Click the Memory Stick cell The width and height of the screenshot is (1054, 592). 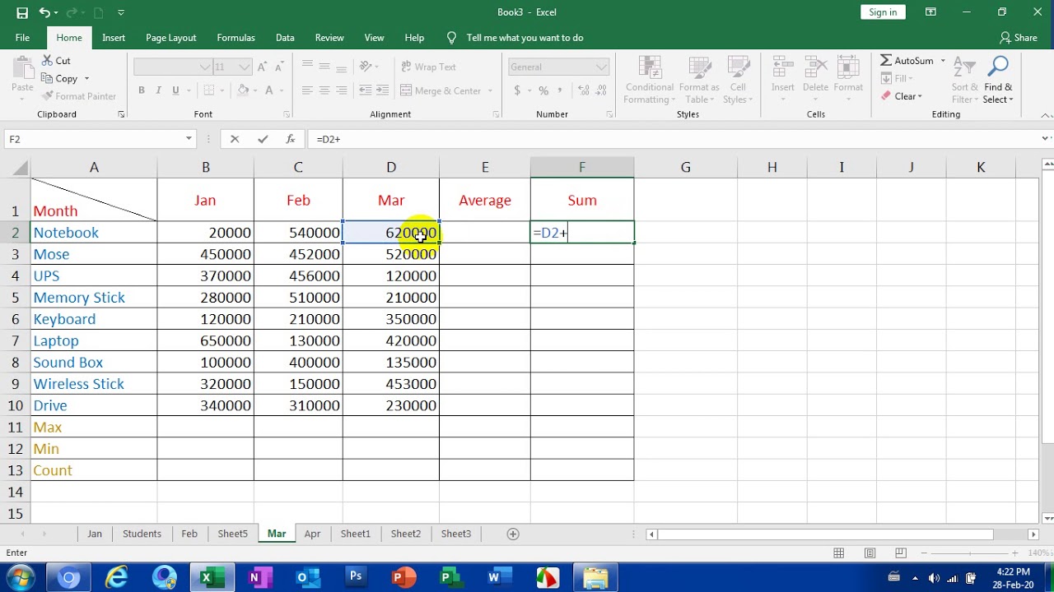94,298
